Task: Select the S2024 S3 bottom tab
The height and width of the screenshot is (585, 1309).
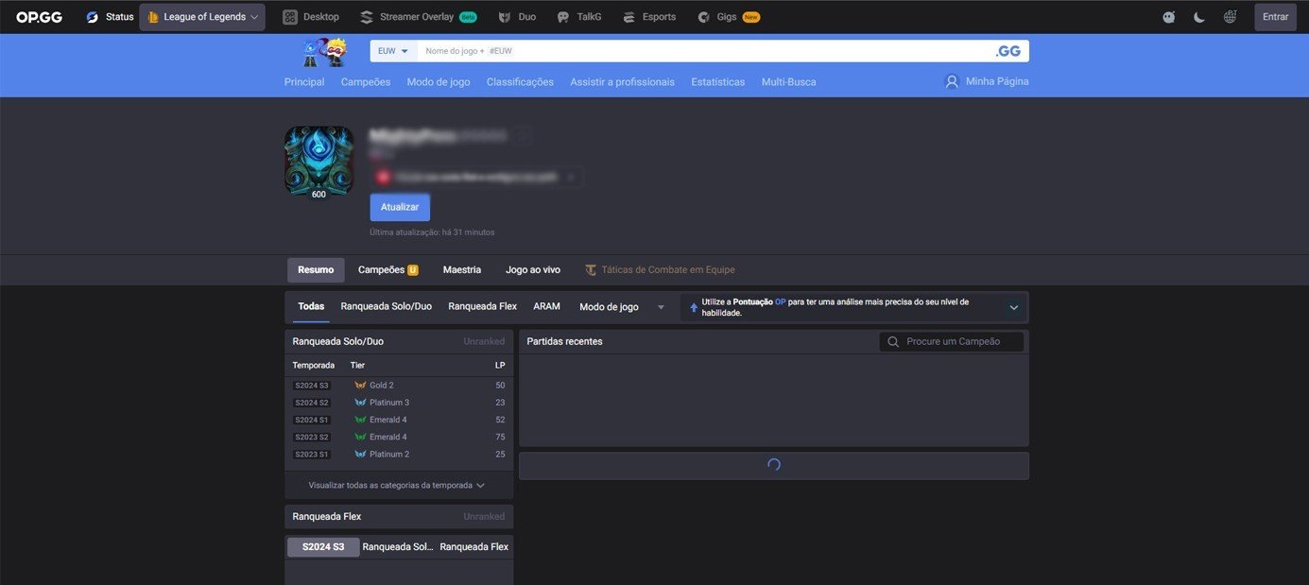Action: (323, 547)
